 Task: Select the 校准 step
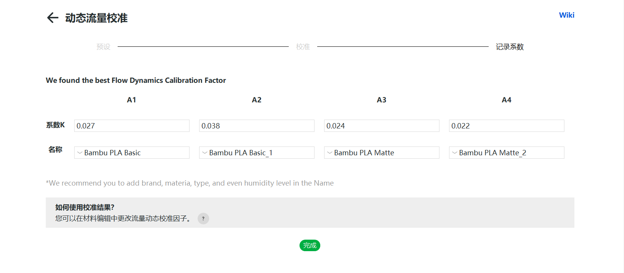coord(303,47)
